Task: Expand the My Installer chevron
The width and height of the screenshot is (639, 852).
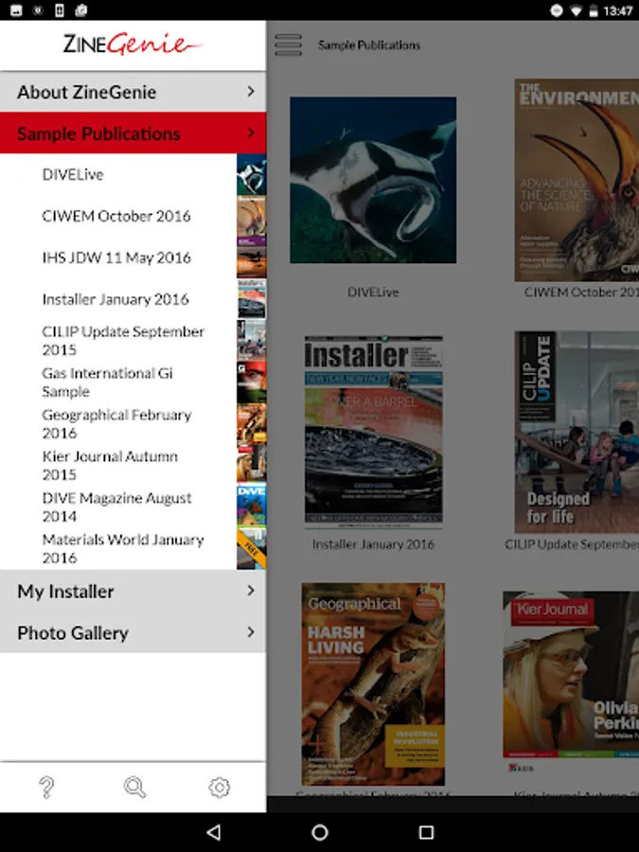Action: tap(251, 591)
